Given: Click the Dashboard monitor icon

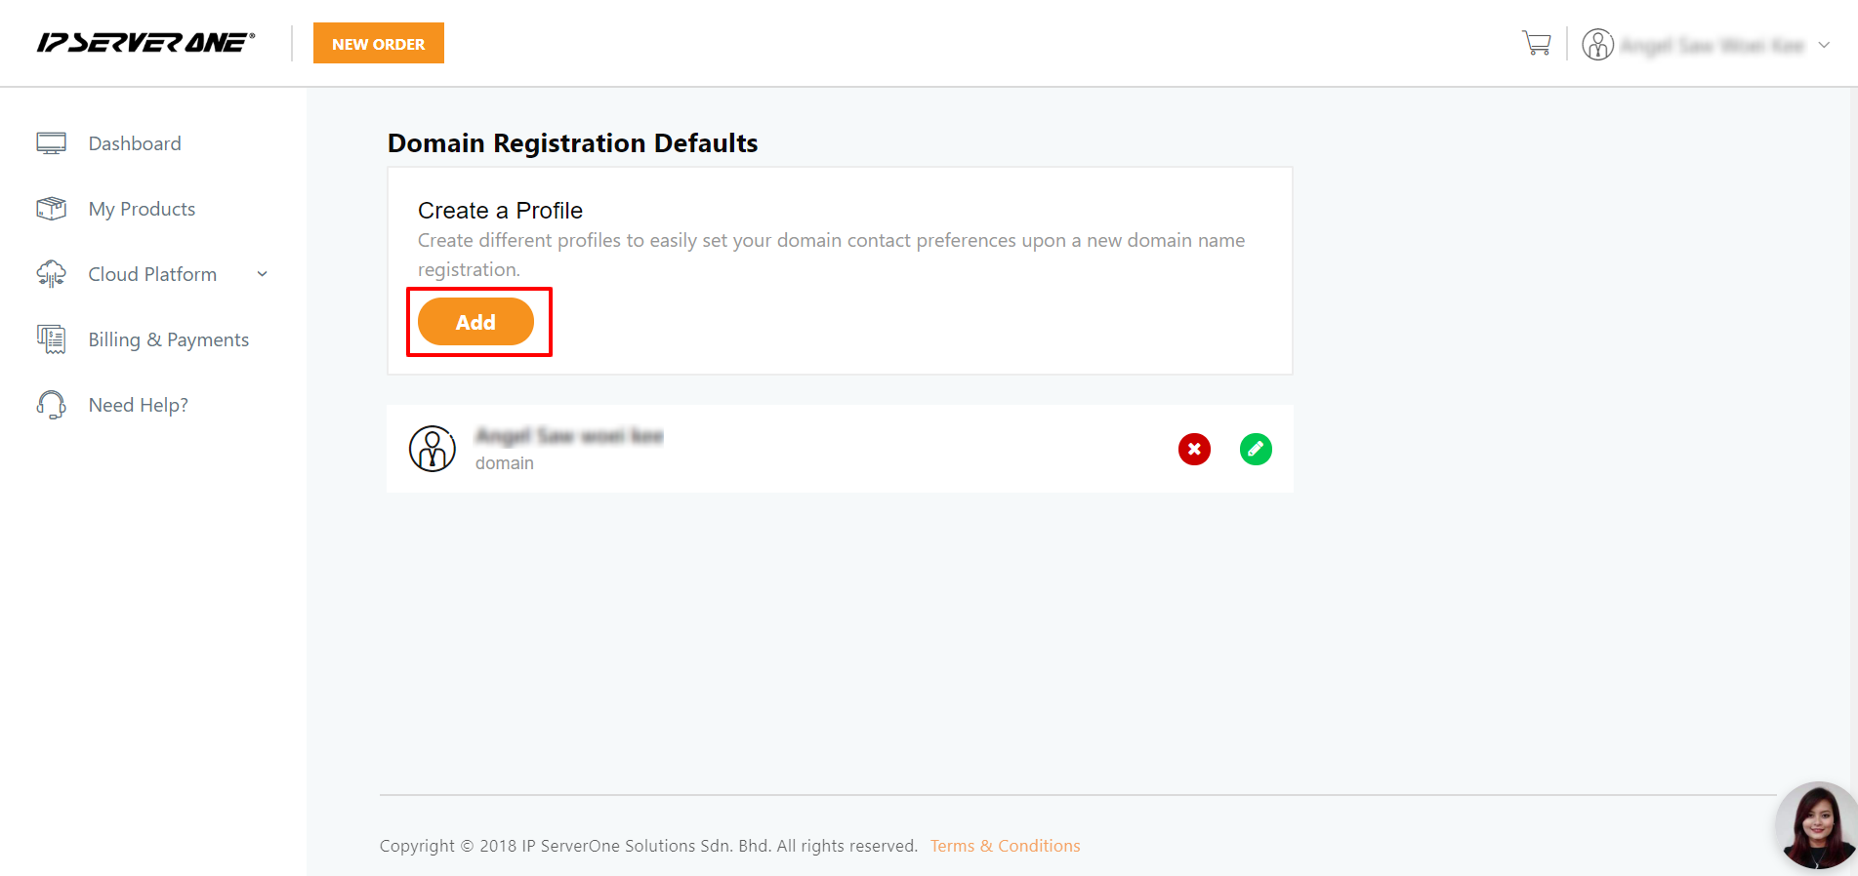Looking at the screenshot, I should click(52, 143).
